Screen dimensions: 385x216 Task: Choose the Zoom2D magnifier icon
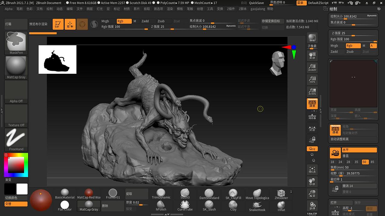(x=312, y=67)
